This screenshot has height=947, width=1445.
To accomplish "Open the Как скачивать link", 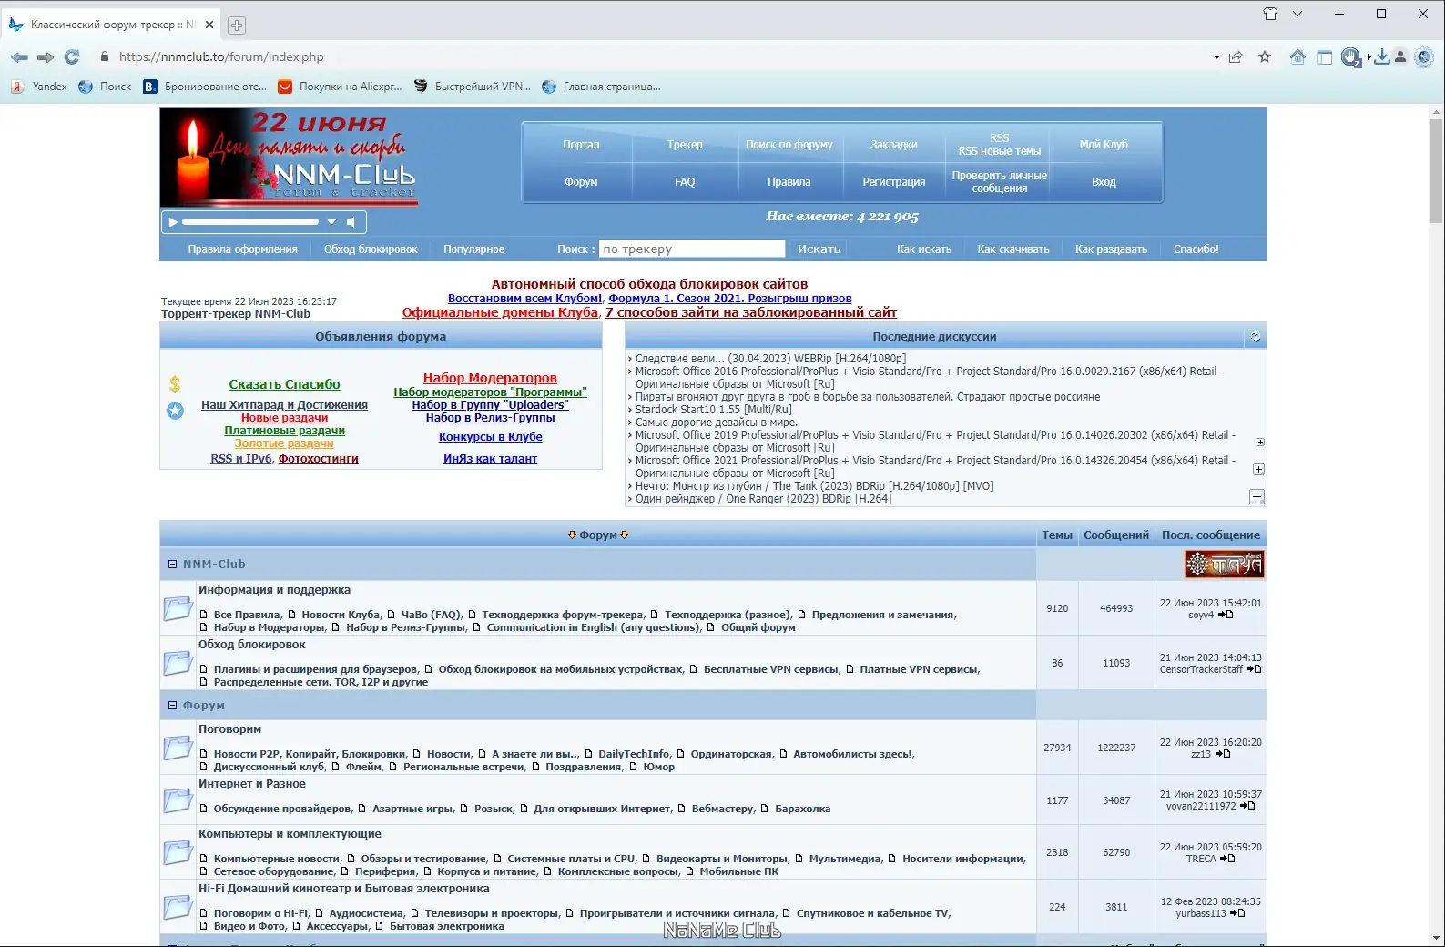I will (1013, 249).
